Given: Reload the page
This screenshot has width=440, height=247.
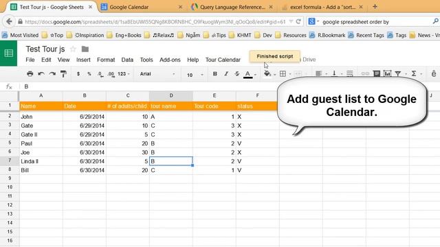Looking at the screenshot, I should 298,21.
